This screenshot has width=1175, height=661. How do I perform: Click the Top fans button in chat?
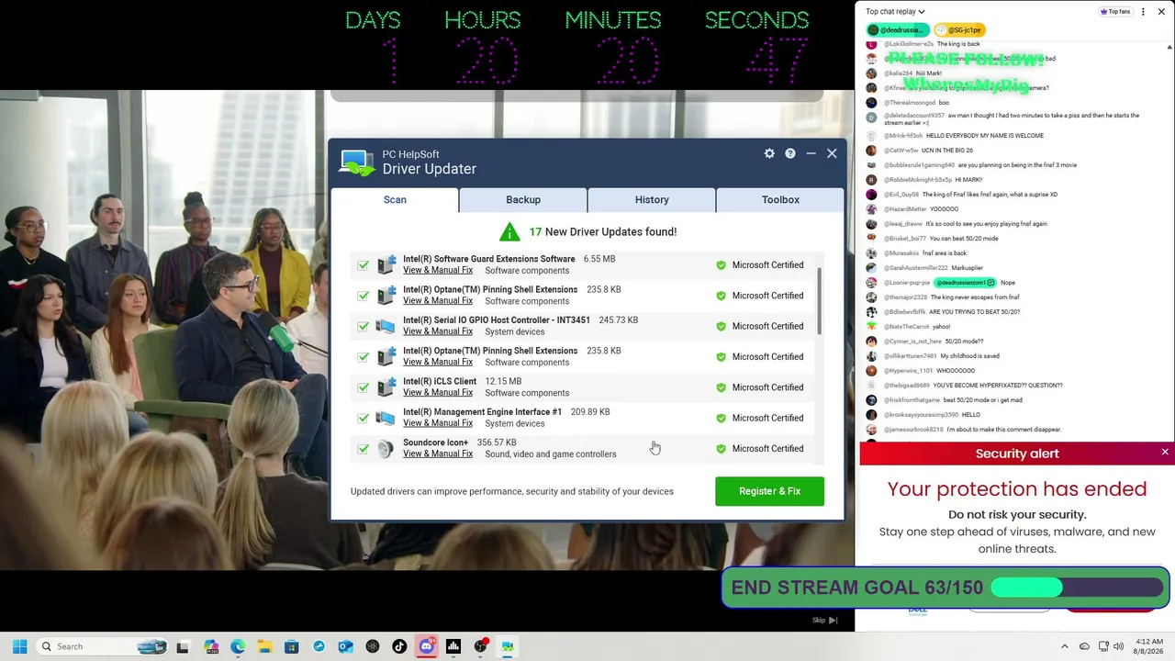coord(1115,12)
